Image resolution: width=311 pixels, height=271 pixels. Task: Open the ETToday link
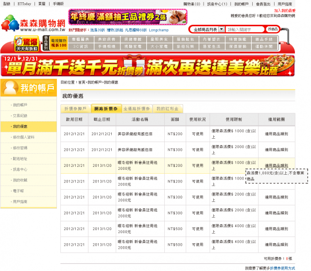coord(24,4)
